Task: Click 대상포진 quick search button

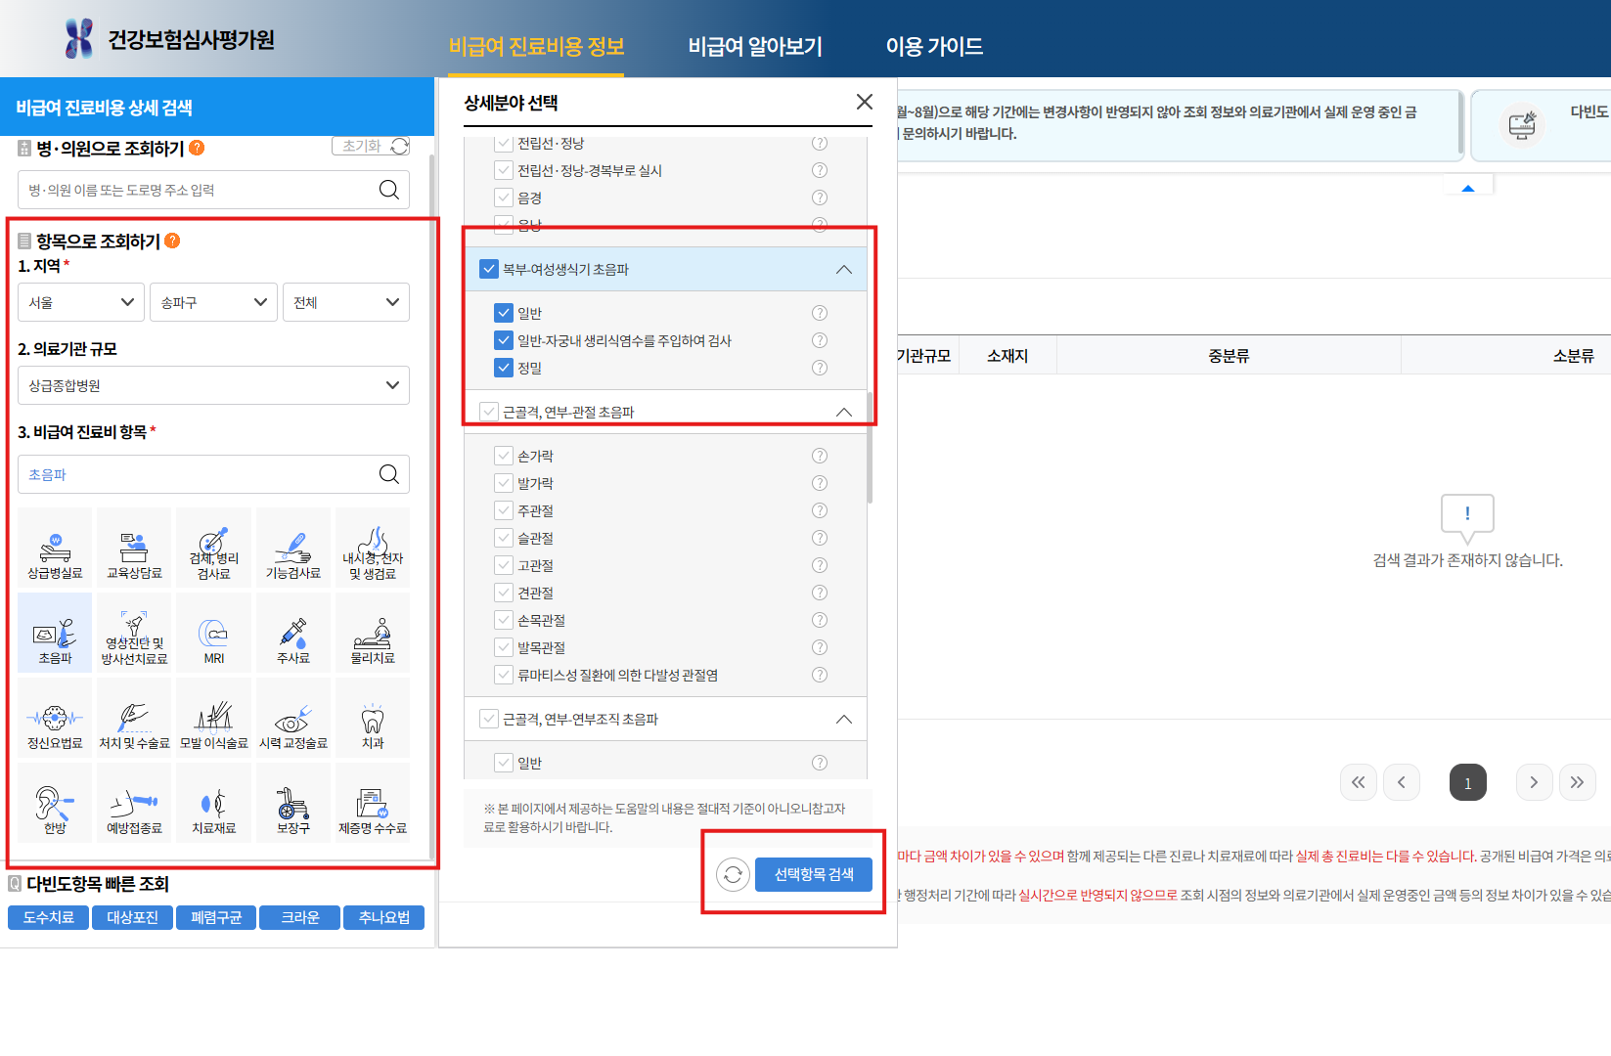Action: (x=132, y=917)
